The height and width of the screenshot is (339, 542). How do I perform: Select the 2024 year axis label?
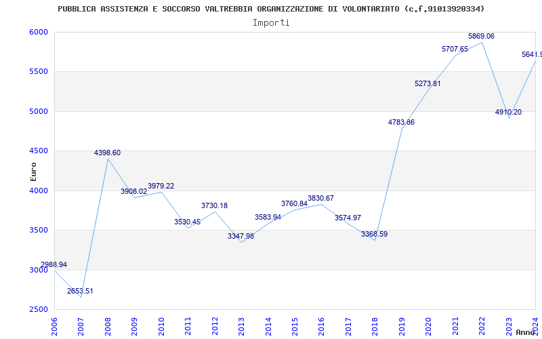[536, 327]
